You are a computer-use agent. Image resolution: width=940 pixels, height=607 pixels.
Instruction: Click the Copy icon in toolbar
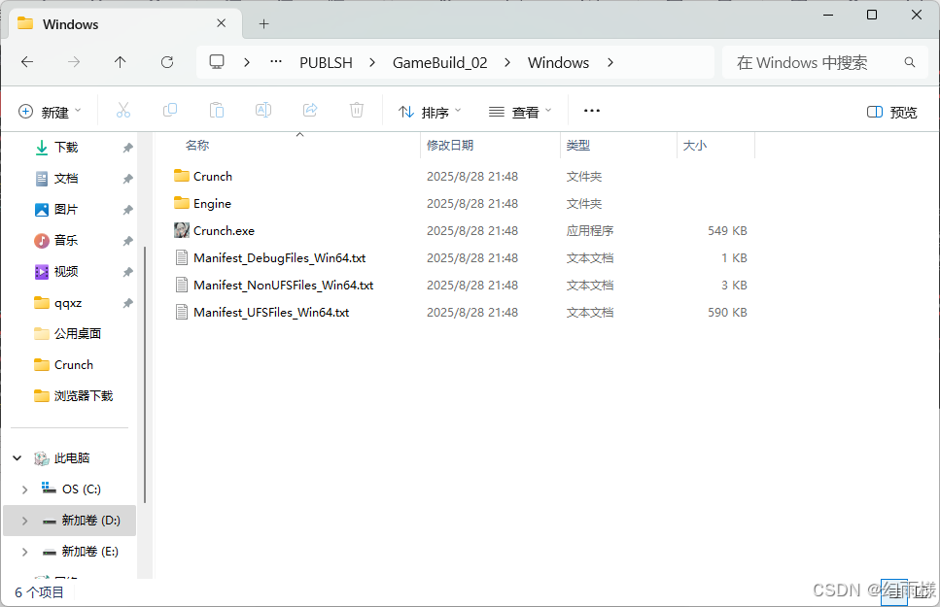click(x=170, y=111)
